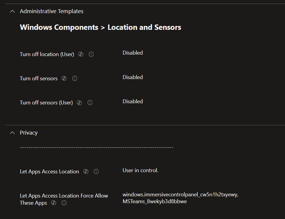Click the Privacy section title

coord(29,133)
